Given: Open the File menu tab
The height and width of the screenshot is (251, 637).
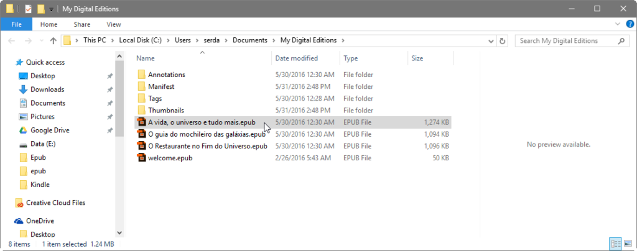Looking at the screenshot, I should coord(16,24).
